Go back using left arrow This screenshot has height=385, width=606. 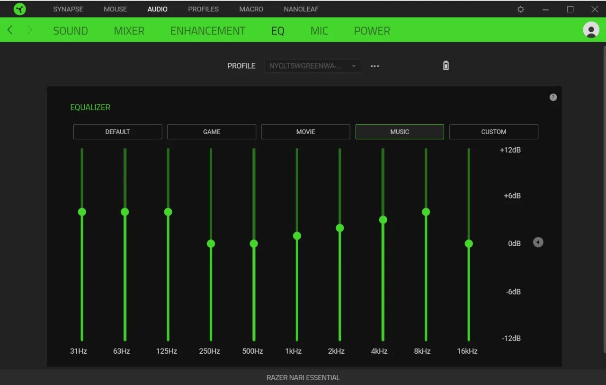pyautogui.click(x=10, y=30)
